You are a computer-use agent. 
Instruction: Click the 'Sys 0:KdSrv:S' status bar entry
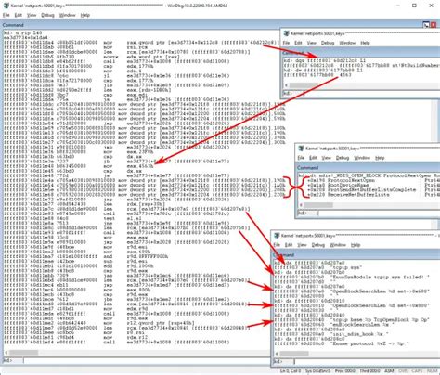point(317,370)
